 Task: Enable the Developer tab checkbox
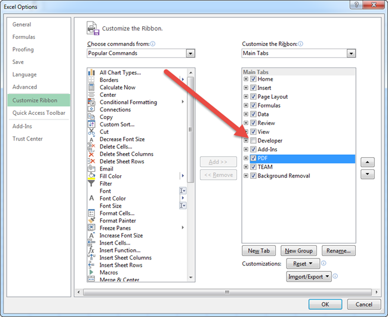(x=254, y=141)
